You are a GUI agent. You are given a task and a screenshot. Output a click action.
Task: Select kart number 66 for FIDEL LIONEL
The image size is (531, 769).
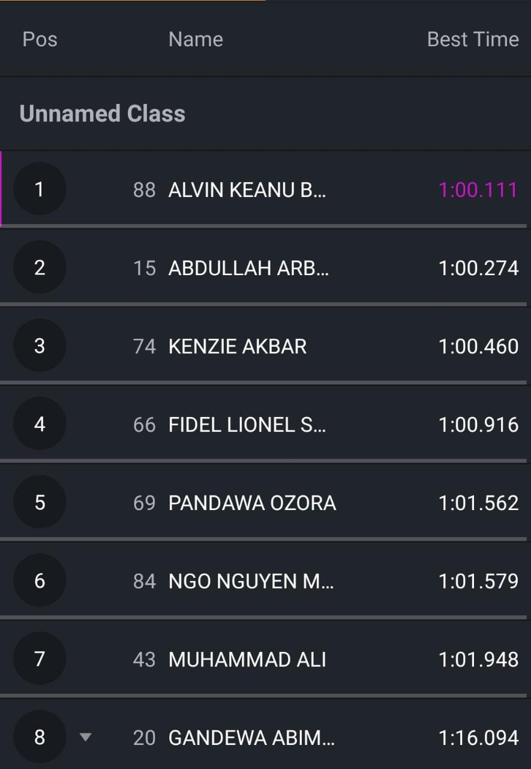pyautogui.click(x=144, y=425)
